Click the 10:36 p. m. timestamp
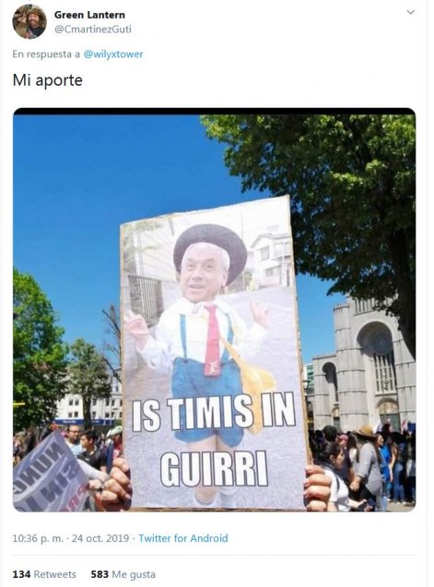Image resolution: width=434 pixels, height=587 pixels. coord(38,538)
